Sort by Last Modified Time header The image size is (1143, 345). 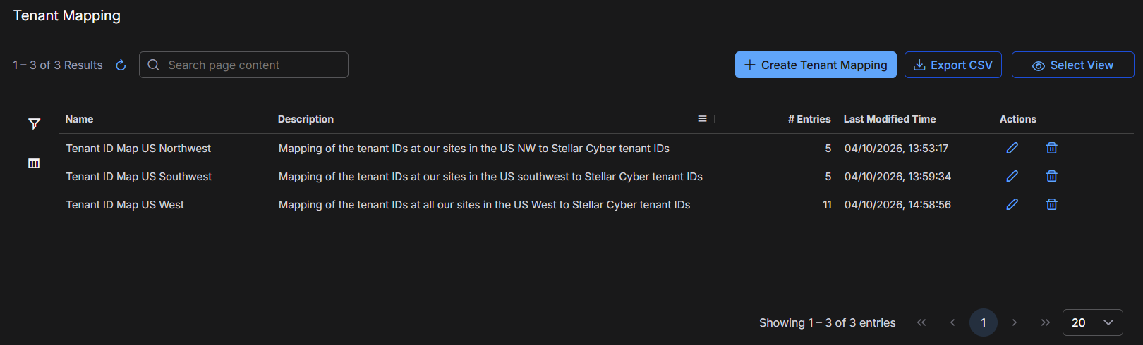coord(890,119)
